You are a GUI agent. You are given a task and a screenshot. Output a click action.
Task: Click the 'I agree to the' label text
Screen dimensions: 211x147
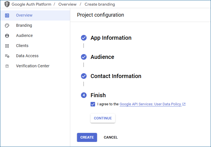[x=108, y=104]
